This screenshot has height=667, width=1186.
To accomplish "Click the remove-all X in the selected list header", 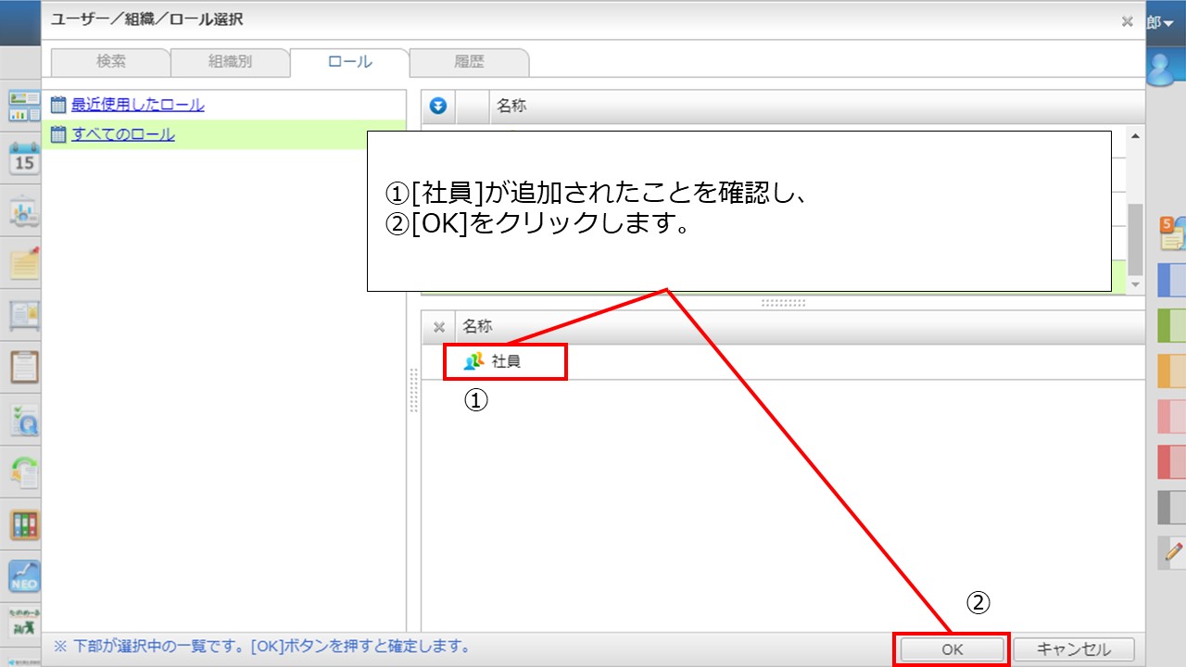I will [439, 326].
